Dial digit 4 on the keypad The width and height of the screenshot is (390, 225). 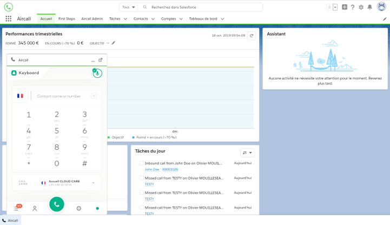click(29, 131)
